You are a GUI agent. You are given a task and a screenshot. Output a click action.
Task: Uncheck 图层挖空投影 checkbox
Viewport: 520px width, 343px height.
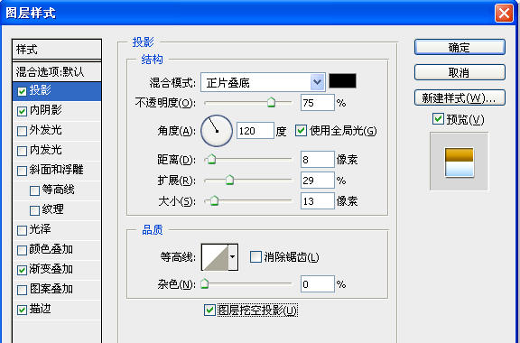pos(209,311)
